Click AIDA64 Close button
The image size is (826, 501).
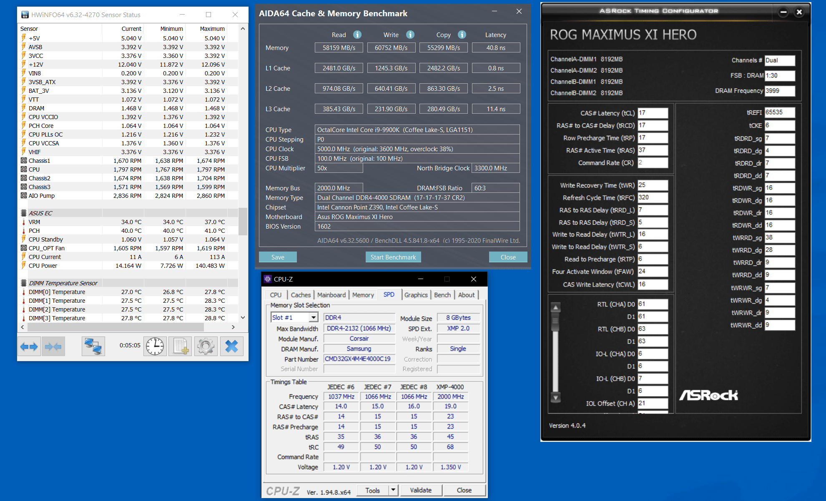[x=508, y=257]
